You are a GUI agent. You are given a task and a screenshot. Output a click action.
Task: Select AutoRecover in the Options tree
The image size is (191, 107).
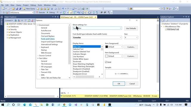coord(46,31)
